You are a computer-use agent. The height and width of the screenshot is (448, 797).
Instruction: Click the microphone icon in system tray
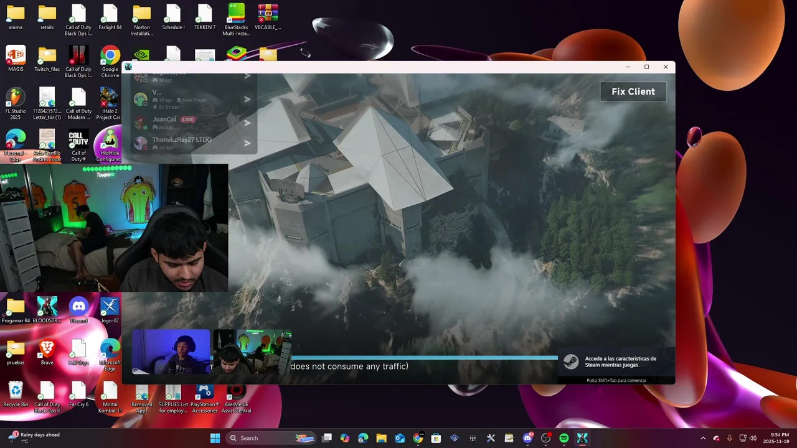coord(730,438)
